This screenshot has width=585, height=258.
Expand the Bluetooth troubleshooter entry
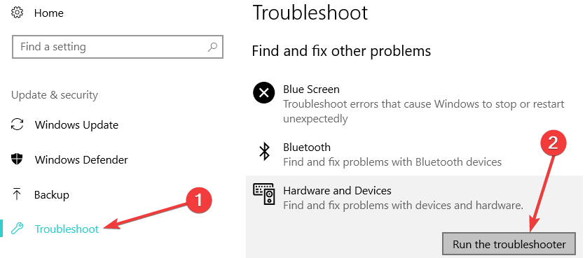click(x=414, y=154)
